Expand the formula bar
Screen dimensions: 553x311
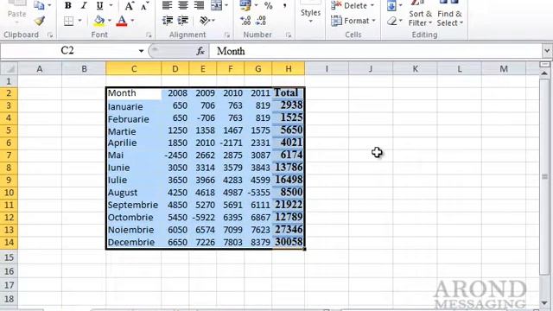coord(547,51)
